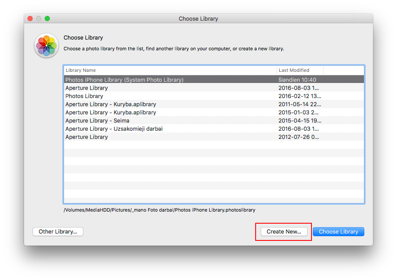Click the Create New... button
Screen dimensions: 397x280
coord(284,231)
